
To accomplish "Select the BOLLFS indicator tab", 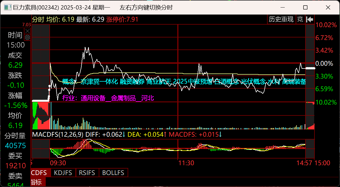I will tap(113, 173).
